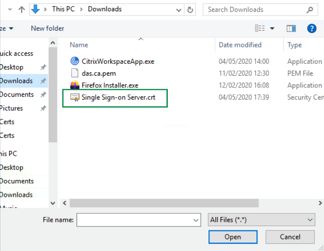324x251 pixels.
Task: Click the horizontal scrollbar right arrow
Action: click(320, 203)
